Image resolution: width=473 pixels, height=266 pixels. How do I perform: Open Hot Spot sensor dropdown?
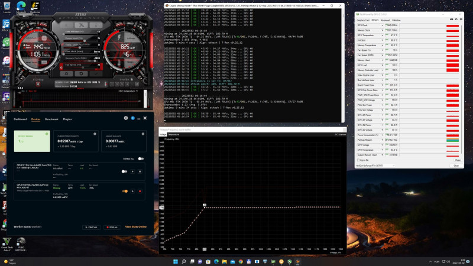pyautogui.click(x=382, y=40)
